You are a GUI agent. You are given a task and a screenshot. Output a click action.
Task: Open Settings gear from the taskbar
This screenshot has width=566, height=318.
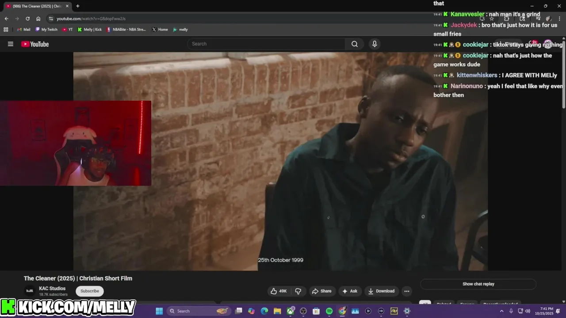coord(407,311)
